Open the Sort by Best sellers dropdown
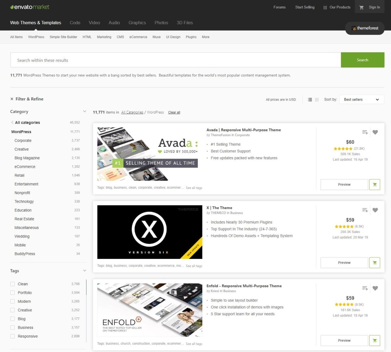 (x=362, y=99)
